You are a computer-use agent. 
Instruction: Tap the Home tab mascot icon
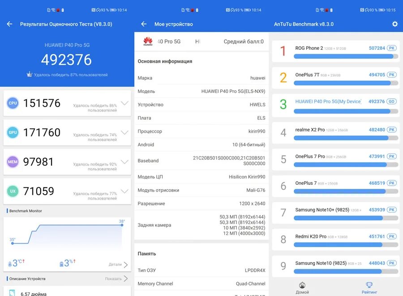pos(302,285)
